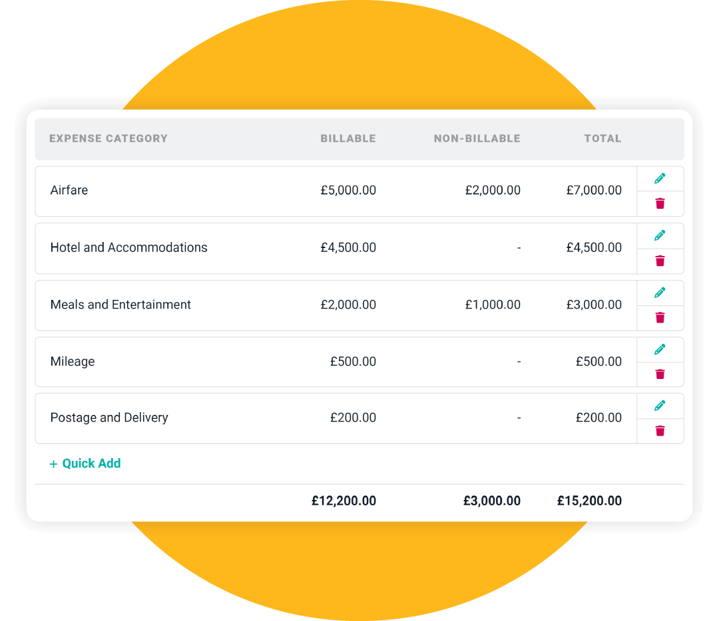The width and height of the screenshot is (719, 621).
Task: Edit the Meals and Entertainment expense
Action: coord(660,293)
